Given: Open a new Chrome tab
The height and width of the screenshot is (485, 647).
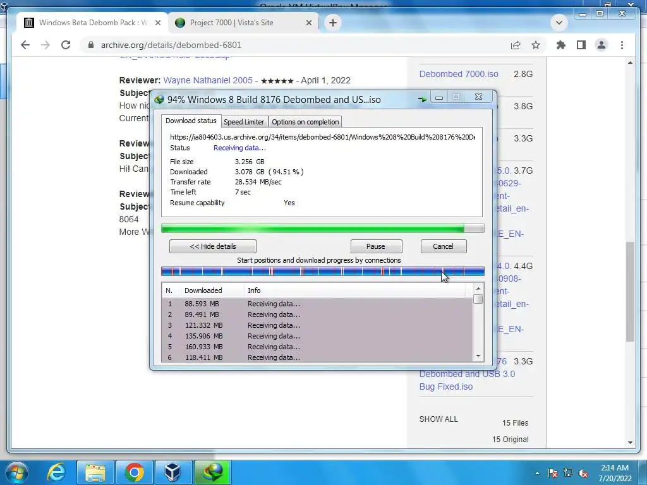Looking at the screenshot, I should [x=333, y=23].
